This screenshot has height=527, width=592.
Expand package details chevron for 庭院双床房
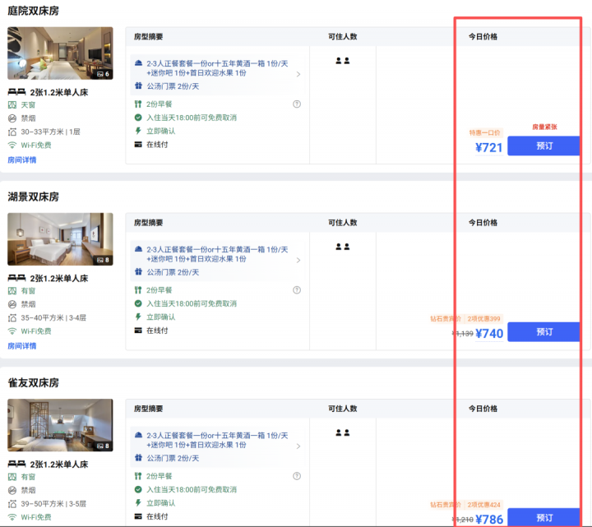(x=298, y=74)
